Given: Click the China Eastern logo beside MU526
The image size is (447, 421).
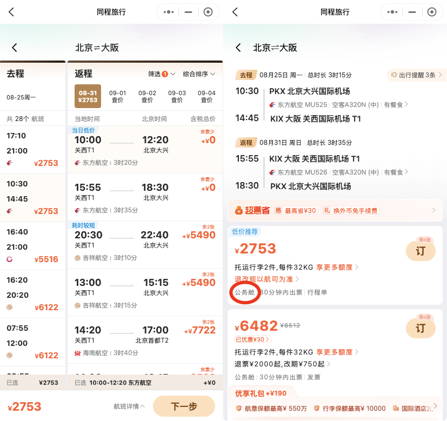Looking at the screenshot, I should click(272, 172).
